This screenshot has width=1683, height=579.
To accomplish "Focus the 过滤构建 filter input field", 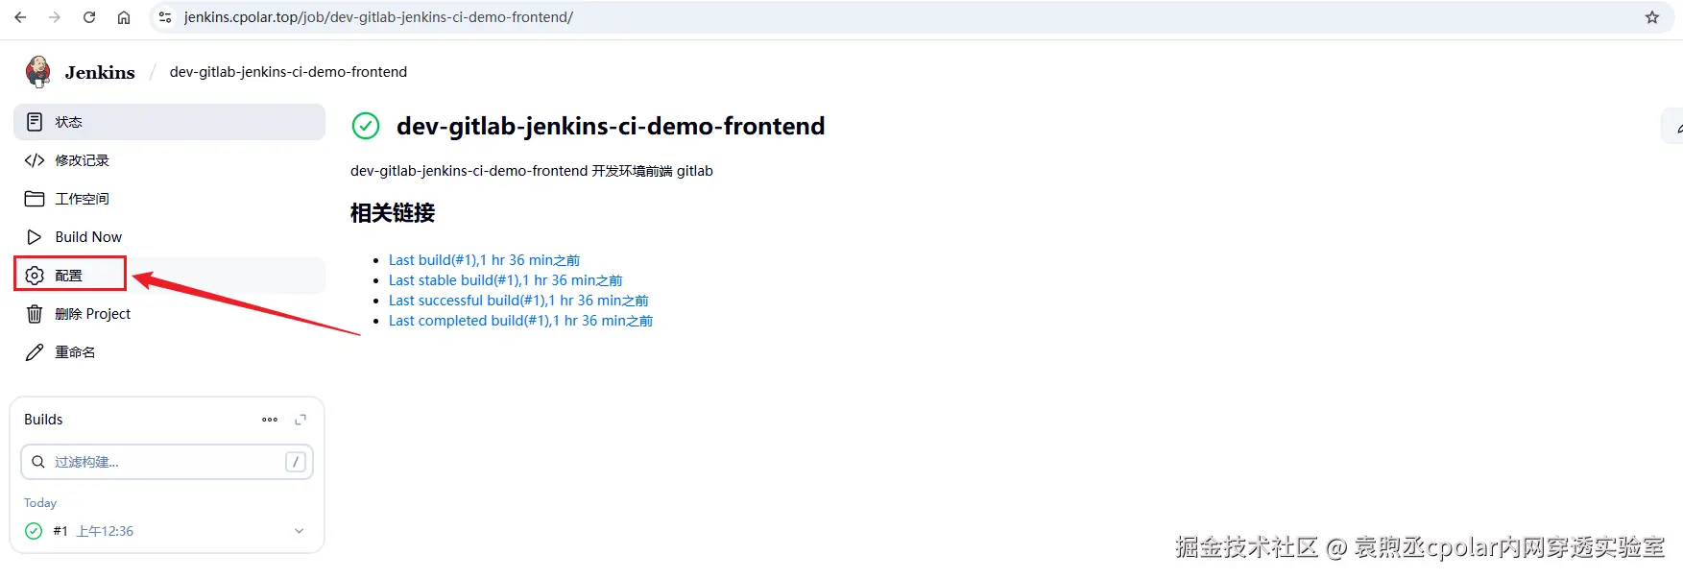I will (x=167, y=462).
